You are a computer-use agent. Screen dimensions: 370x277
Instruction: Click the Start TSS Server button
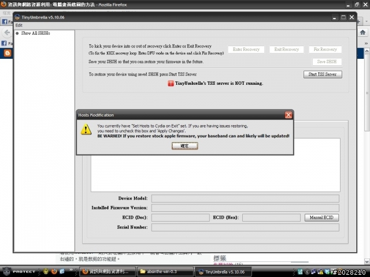[x=323, y=74]
